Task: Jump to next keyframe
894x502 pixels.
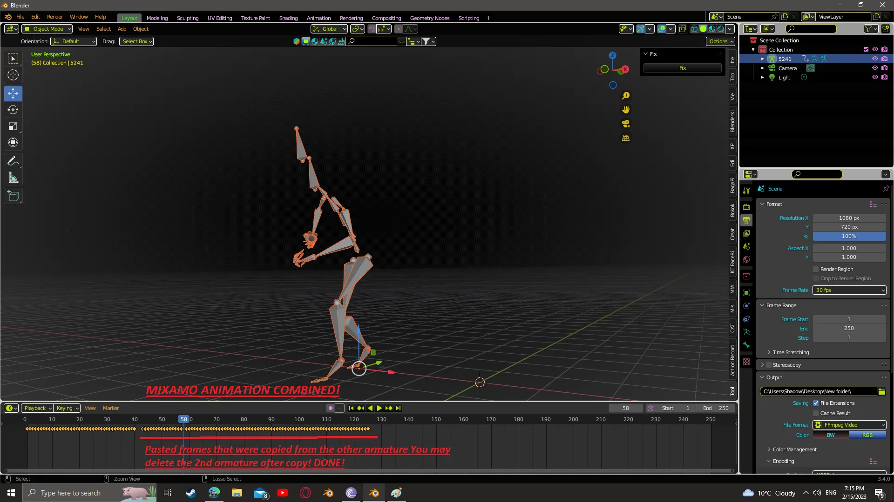Action: (x=389, y=408)
